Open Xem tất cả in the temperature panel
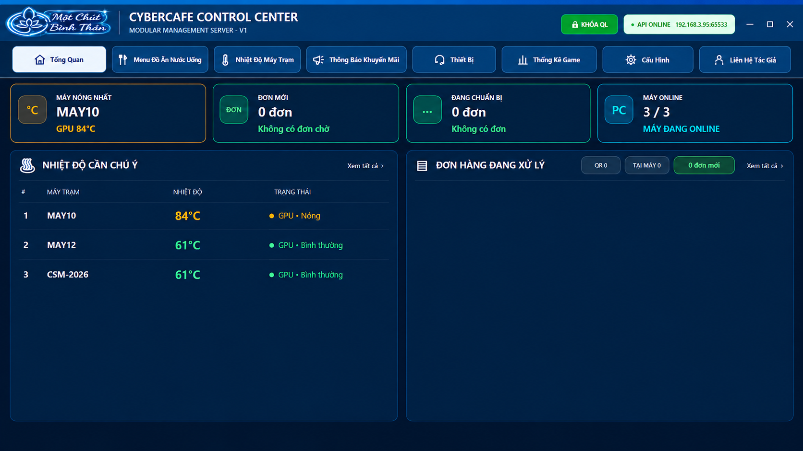Screen dimensions: 803x451 tap(365, 166)
